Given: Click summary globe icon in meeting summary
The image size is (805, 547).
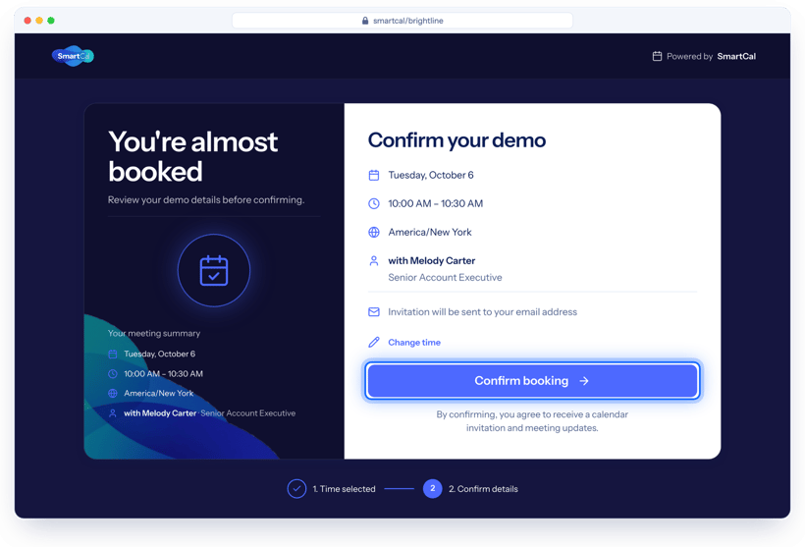Looking at the screenshot, I should (113, 394).
